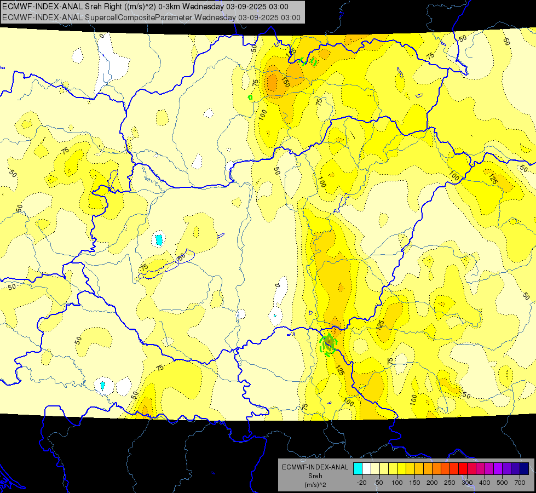Click the SupercellCompositeParameter title line

pyautogui.click(x=151, y=18)
